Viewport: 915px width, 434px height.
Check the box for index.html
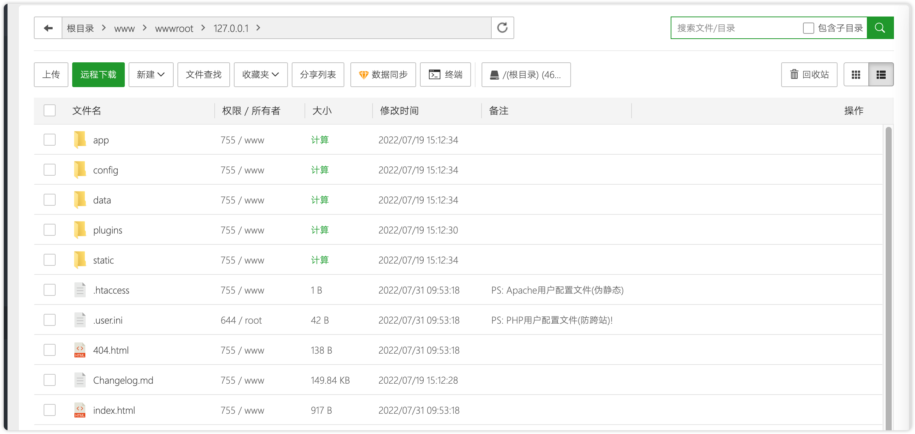pos(50,410)
